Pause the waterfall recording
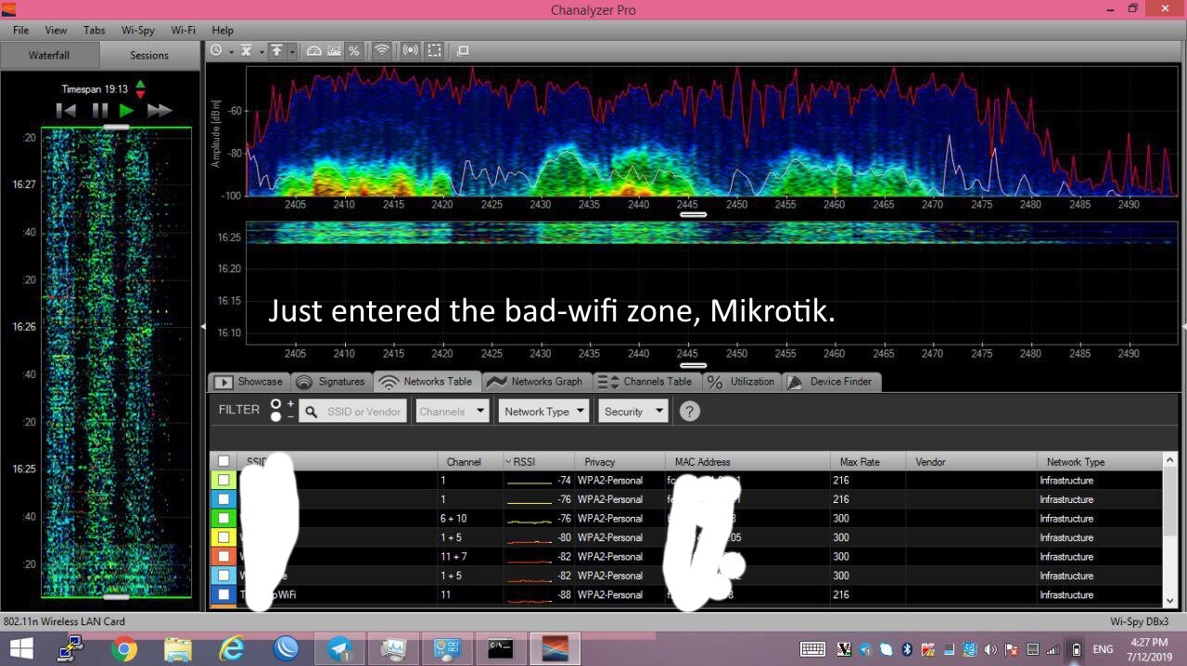Screen dimensions: 1187x666 click(99, 110)
